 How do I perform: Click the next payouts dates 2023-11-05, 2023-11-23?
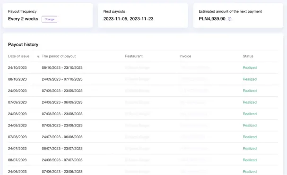coord(128,19)
